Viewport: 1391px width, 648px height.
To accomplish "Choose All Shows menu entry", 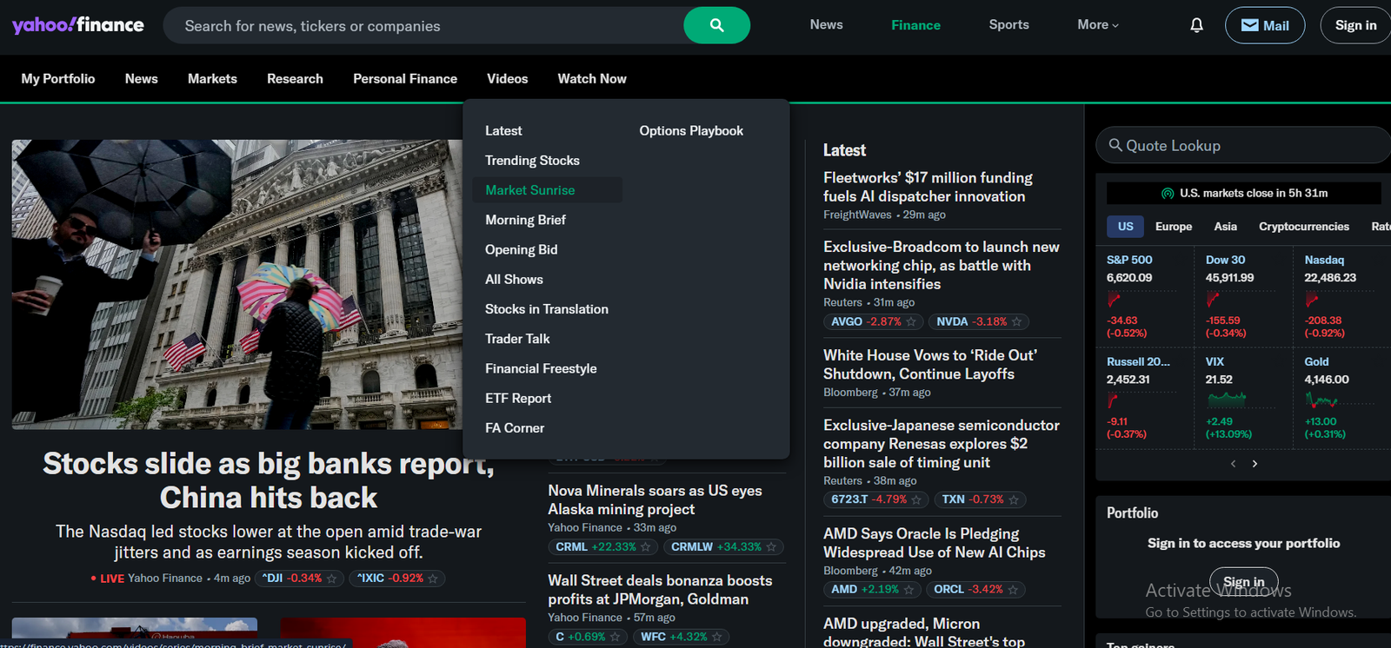I will point(514,280).
